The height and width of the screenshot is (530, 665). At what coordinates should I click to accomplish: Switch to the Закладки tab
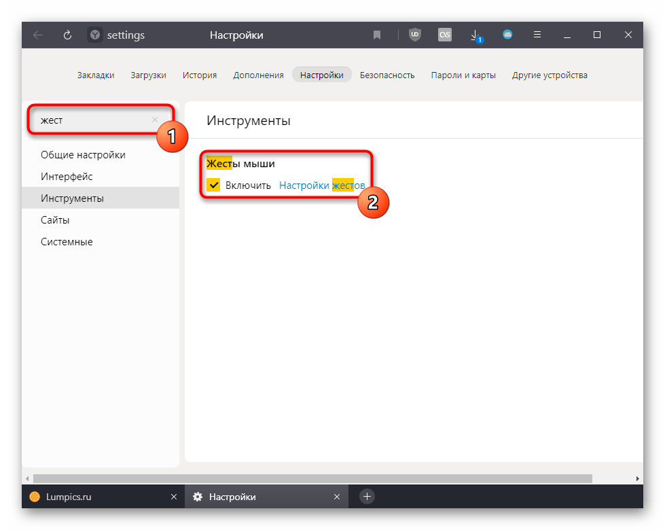tap(96, 75)
